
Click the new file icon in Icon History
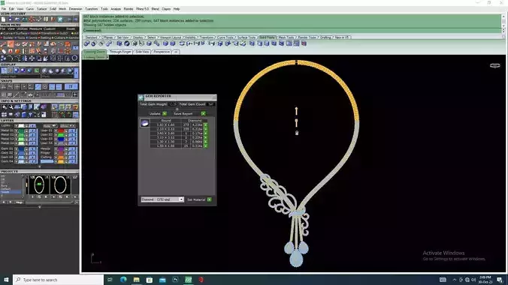(3, 19)
